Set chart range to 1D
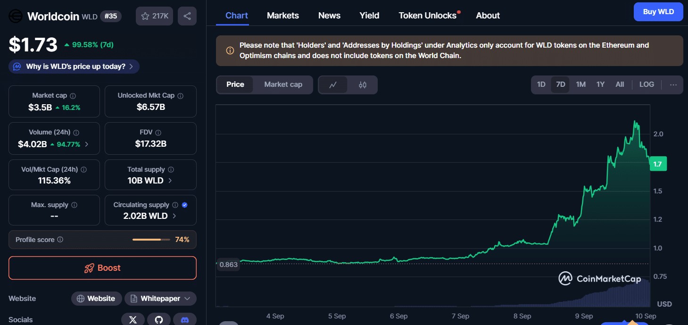This screenshot has width=688, height=325. (x=541, y=84)
